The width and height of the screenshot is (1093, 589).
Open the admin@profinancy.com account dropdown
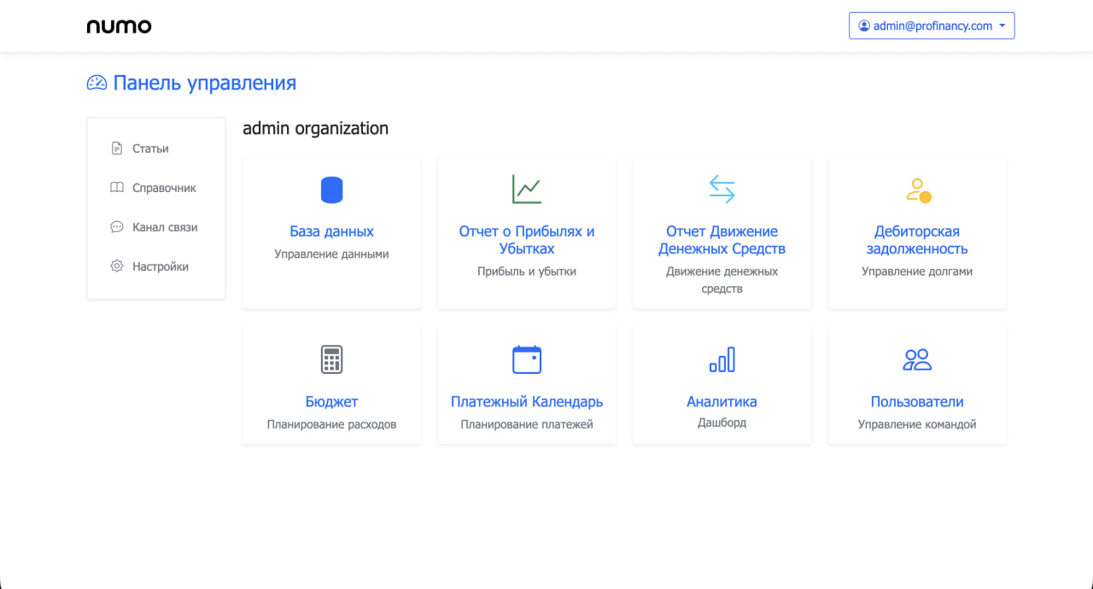tap(932, 26)
